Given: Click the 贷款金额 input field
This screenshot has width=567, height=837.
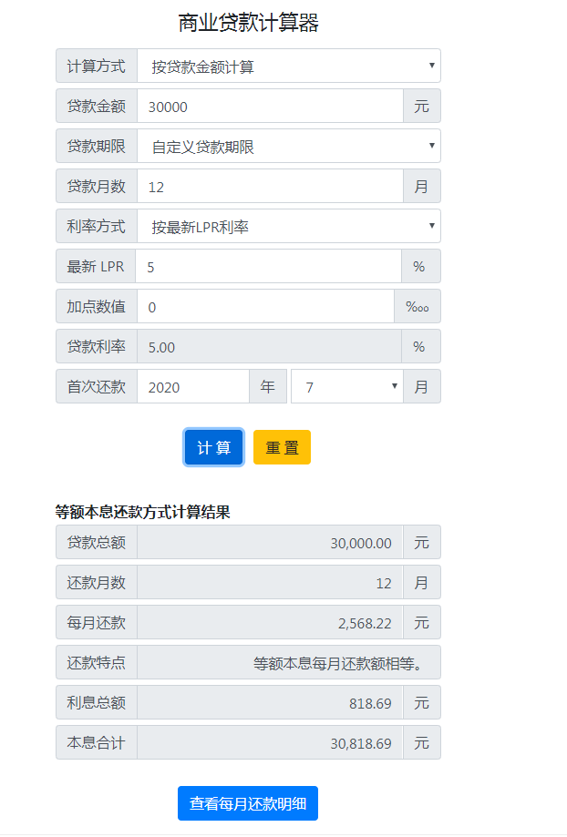Looking at the screenshot, I should point(270,107).
